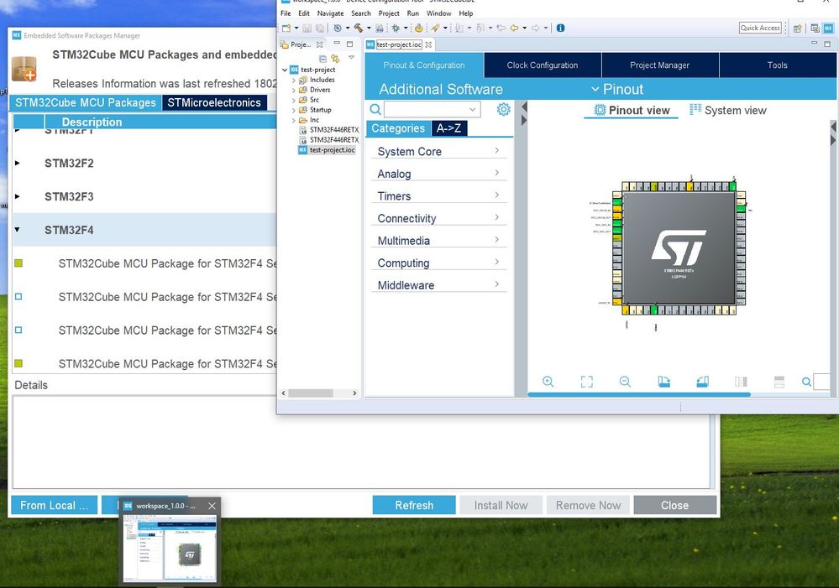Screen dimensions: 839x588
Task: Switch to System view
Action: 728,110
